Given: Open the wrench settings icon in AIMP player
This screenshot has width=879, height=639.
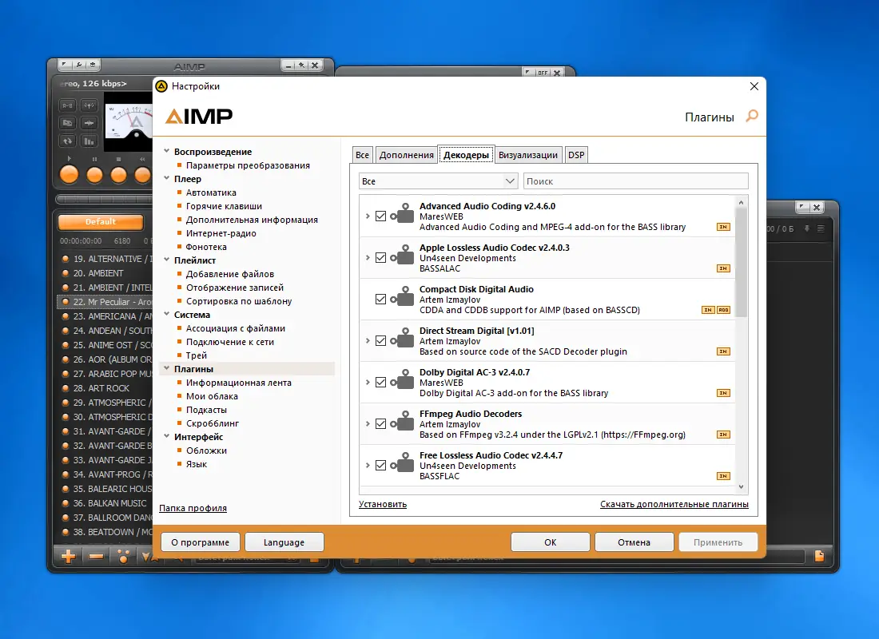Looking at the screenshot, I should (79, 65).
